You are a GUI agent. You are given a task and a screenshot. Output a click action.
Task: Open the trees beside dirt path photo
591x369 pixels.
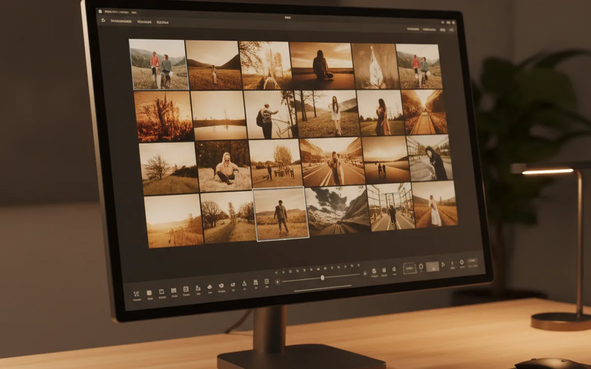(x=228, y=217)
